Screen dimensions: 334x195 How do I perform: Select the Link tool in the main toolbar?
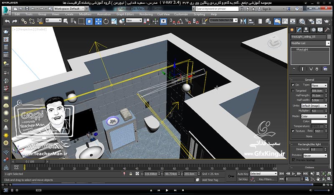pyautogui.click(x=24, y=21)
